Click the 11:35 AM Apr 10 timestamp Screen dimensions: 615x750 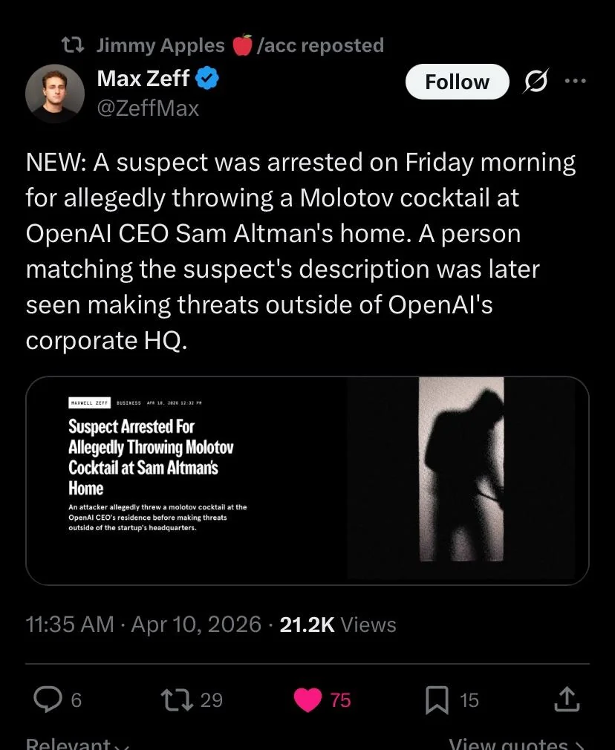pyautogui.click(x=143, y=625)
